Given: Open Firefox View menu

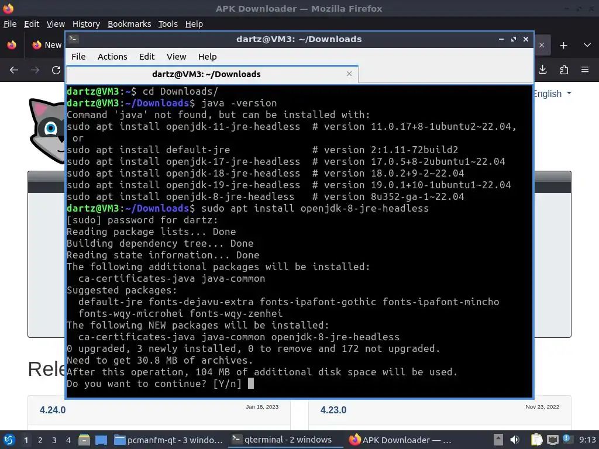Looking at the screenshot, I should coord(56,24).
